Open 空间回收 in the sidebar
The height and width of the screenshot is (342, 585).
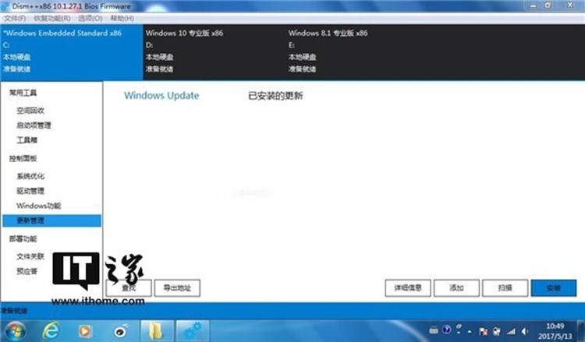(30, 111)
